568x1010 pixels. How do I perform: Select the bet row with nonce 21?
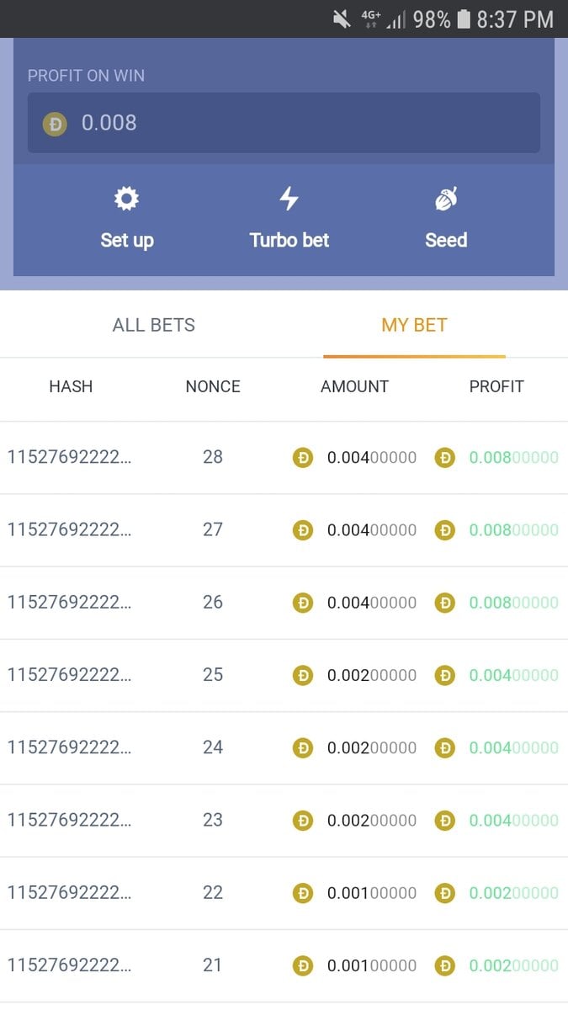pos(213,965)
